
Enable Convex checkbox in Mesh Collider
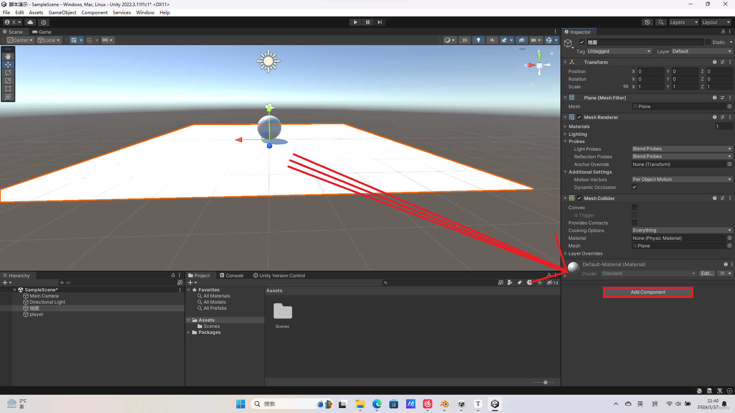tap(634, 208)
